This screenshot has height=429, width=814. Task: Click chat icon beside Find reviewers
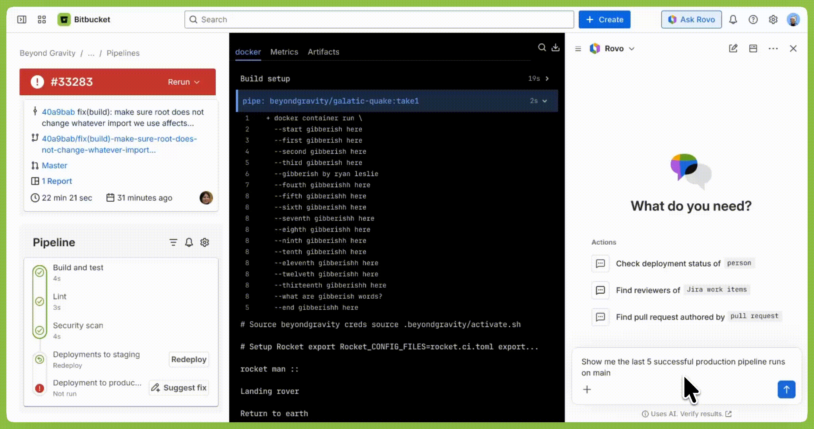tap(600, 290)
